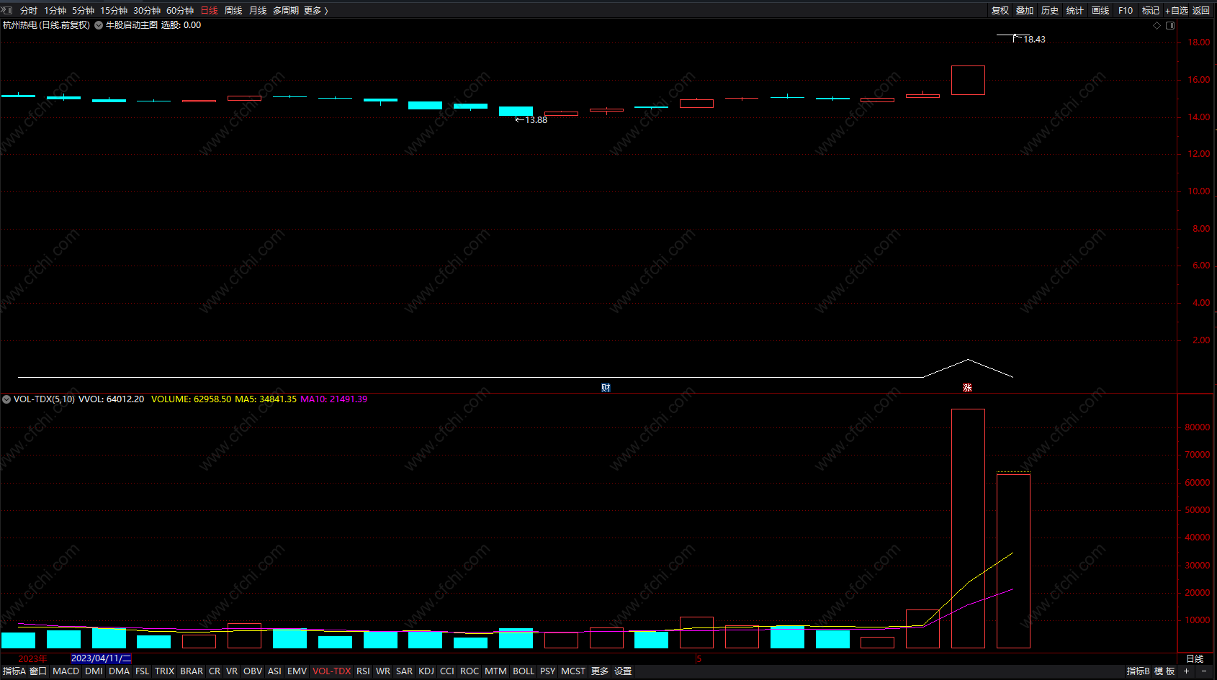Switch to the OBV indicator
The image size is (1217, 680).
(x=253, y=671)
